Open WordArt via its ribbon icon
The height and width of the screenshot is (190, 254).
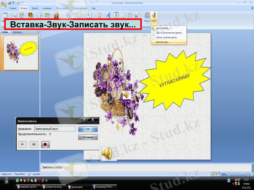point(109,15)
